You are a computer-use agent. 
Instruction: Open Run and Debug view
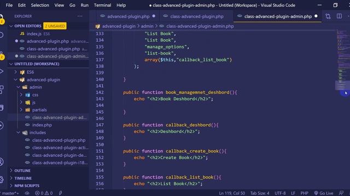[x=1, y=71]
